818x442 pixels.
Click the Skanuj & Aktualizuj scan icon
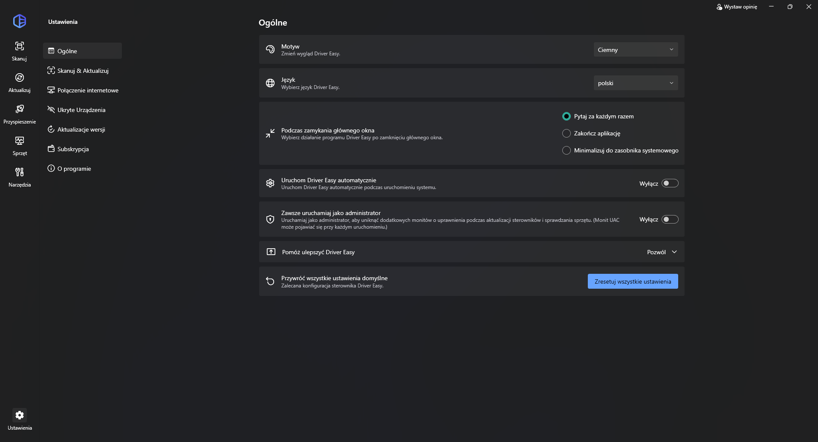[51, 70]
